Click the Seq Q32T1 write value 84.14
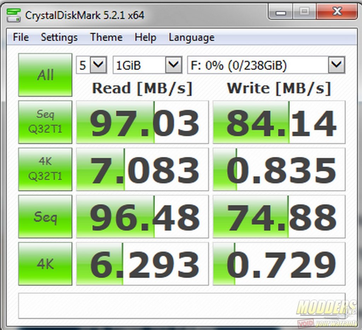 tap(279, 122)
